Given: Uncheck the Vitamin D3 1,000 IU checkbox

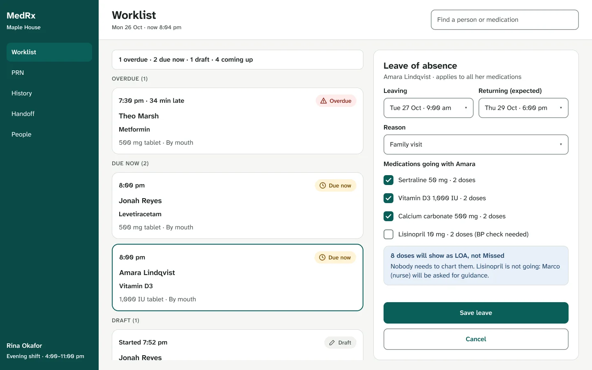Looking at the screenshot, I should click(388, 198).
